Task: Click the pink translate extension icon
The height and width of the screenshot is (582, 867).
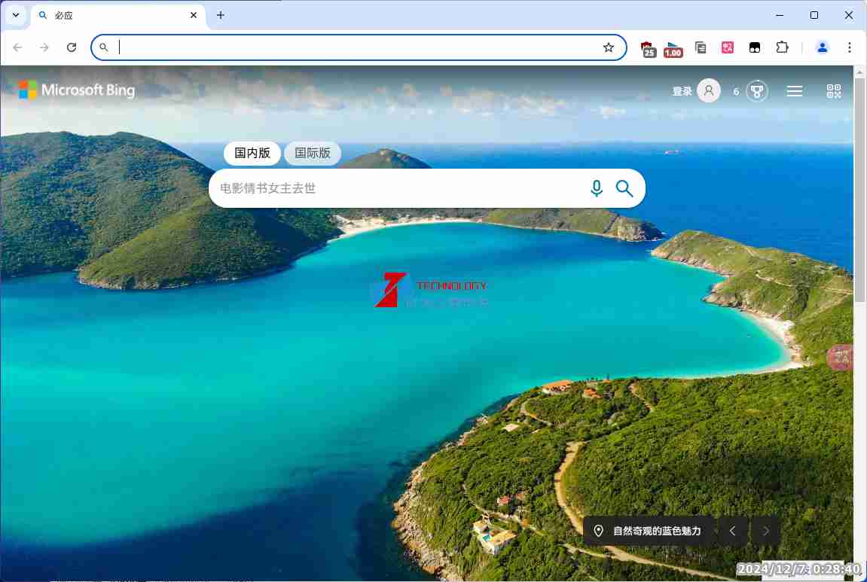Action: coord(728,47)
